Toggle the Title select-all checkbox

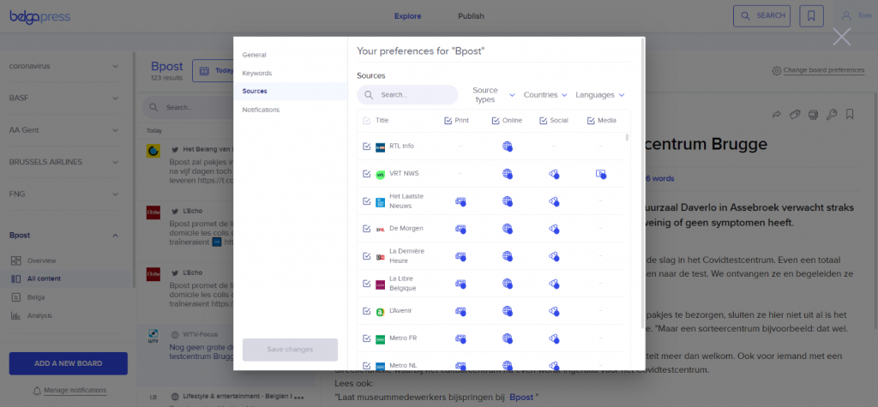tap(367, 120)
